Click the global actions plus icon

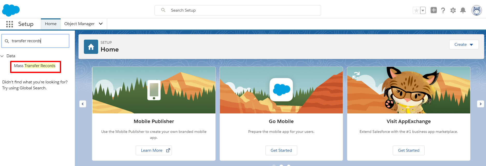tap(434, 10)
